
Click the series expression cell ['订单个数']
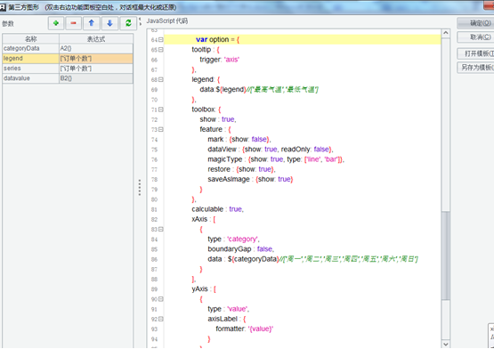tap(96, 69)
